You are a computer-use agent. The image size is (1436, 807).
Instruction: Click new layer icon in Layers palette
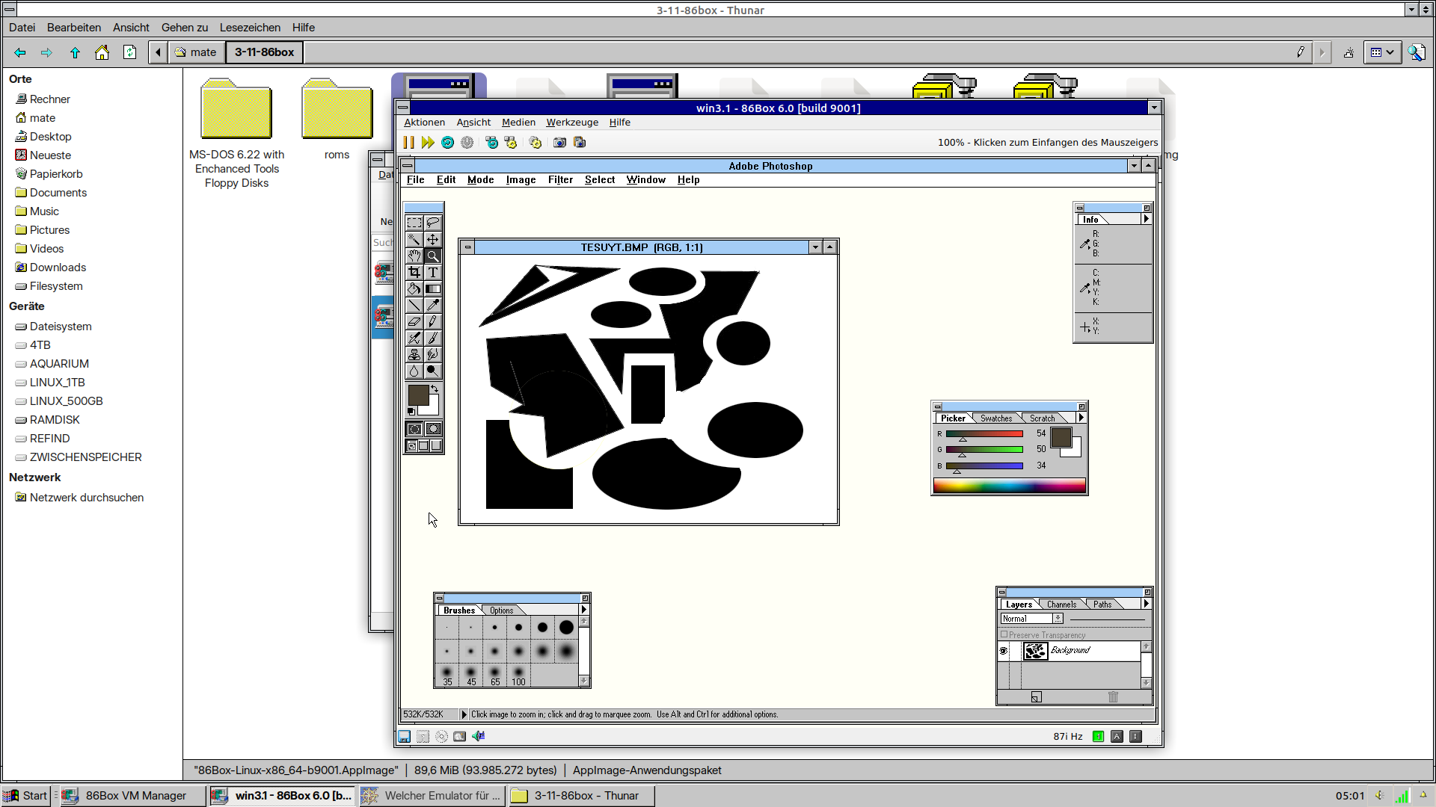(1036, 697)
